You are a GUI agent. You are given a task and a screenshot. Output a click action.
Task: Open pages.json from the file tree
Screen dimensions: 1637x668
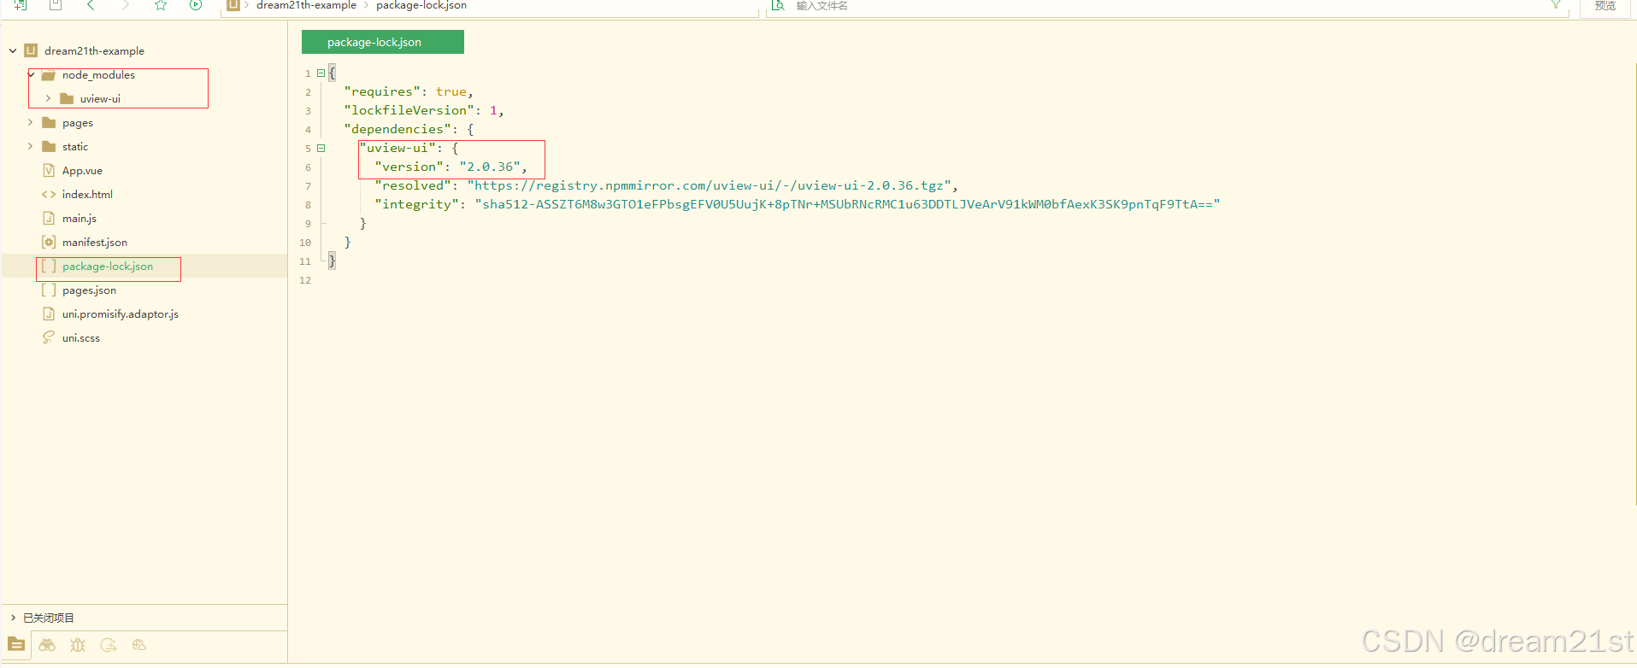pyautogui.click(x=89, y=290)
